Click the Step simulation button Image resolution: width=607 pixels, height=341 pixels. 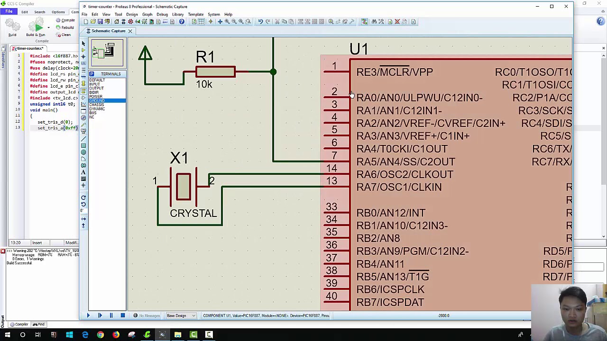coord(100,315)
